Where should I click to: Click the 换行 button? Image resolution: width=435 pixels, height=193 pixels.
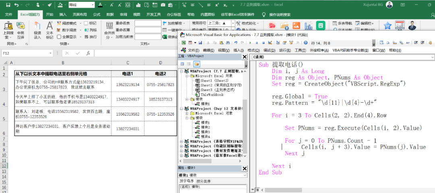91,37
